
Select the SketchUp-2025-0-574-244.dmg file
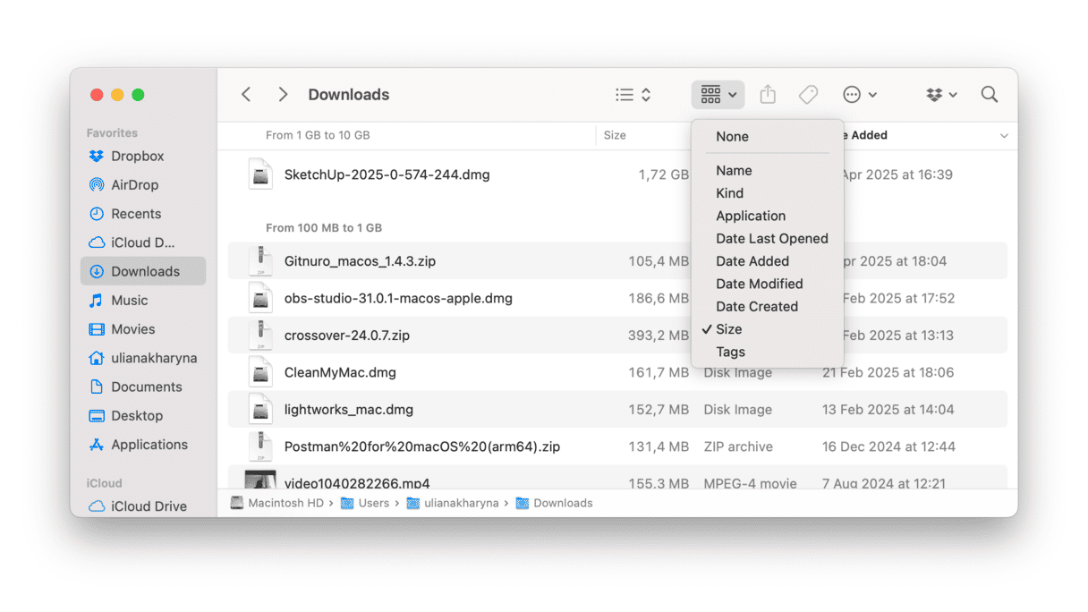click(387, 175)
